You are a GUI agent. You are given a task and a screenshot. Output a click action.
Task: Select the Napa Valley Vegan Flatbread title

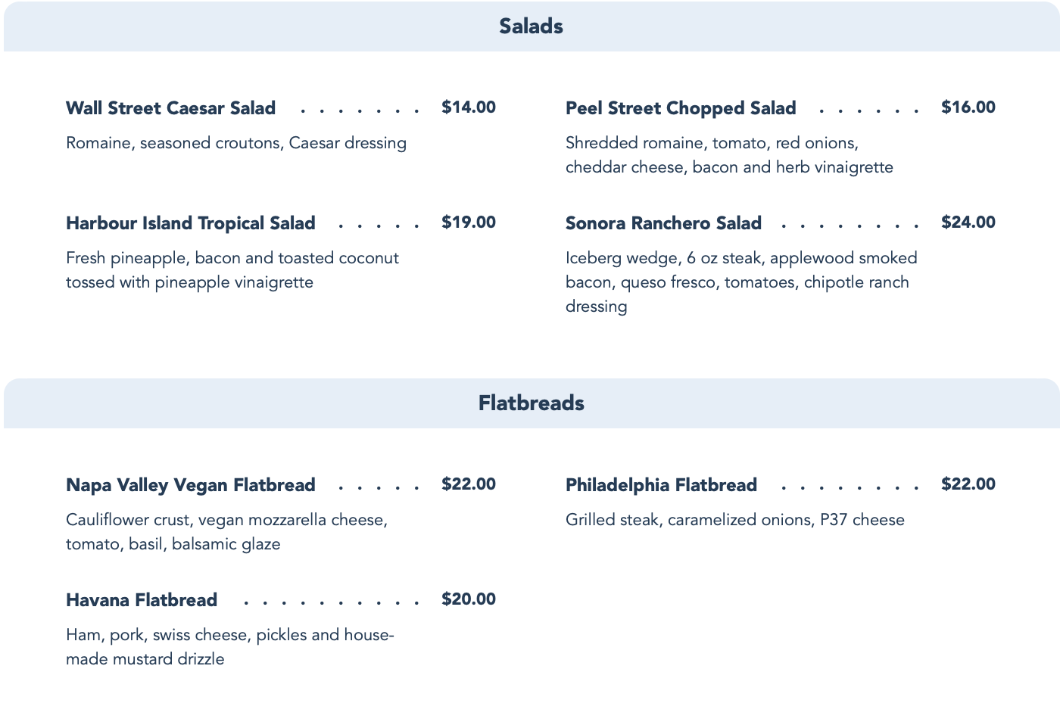point(190,485)
